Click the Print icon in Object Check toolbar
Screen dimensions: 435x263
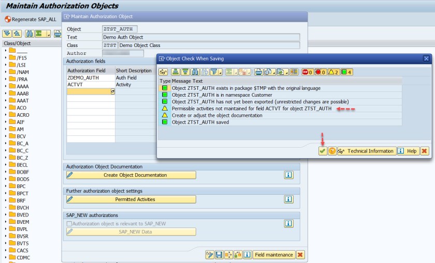pos(258,72)
